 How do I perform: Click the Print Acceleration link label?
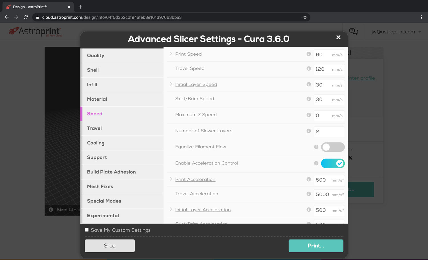[195, 179]
